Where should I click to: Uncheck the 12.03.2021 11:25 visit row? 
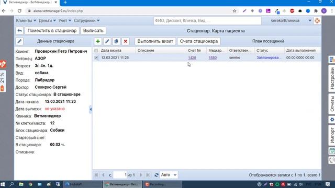(96, 58)
